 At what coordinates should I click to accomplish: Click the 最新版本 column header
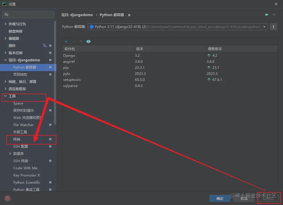[242, 49]
